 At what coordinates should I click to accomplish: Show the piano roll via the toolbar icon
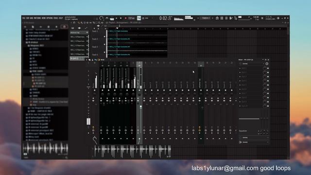click(222, 18)
